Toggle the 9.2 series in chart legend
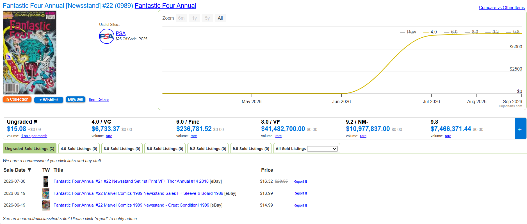This screenshot has height=224, width=527. pos(492,32)
